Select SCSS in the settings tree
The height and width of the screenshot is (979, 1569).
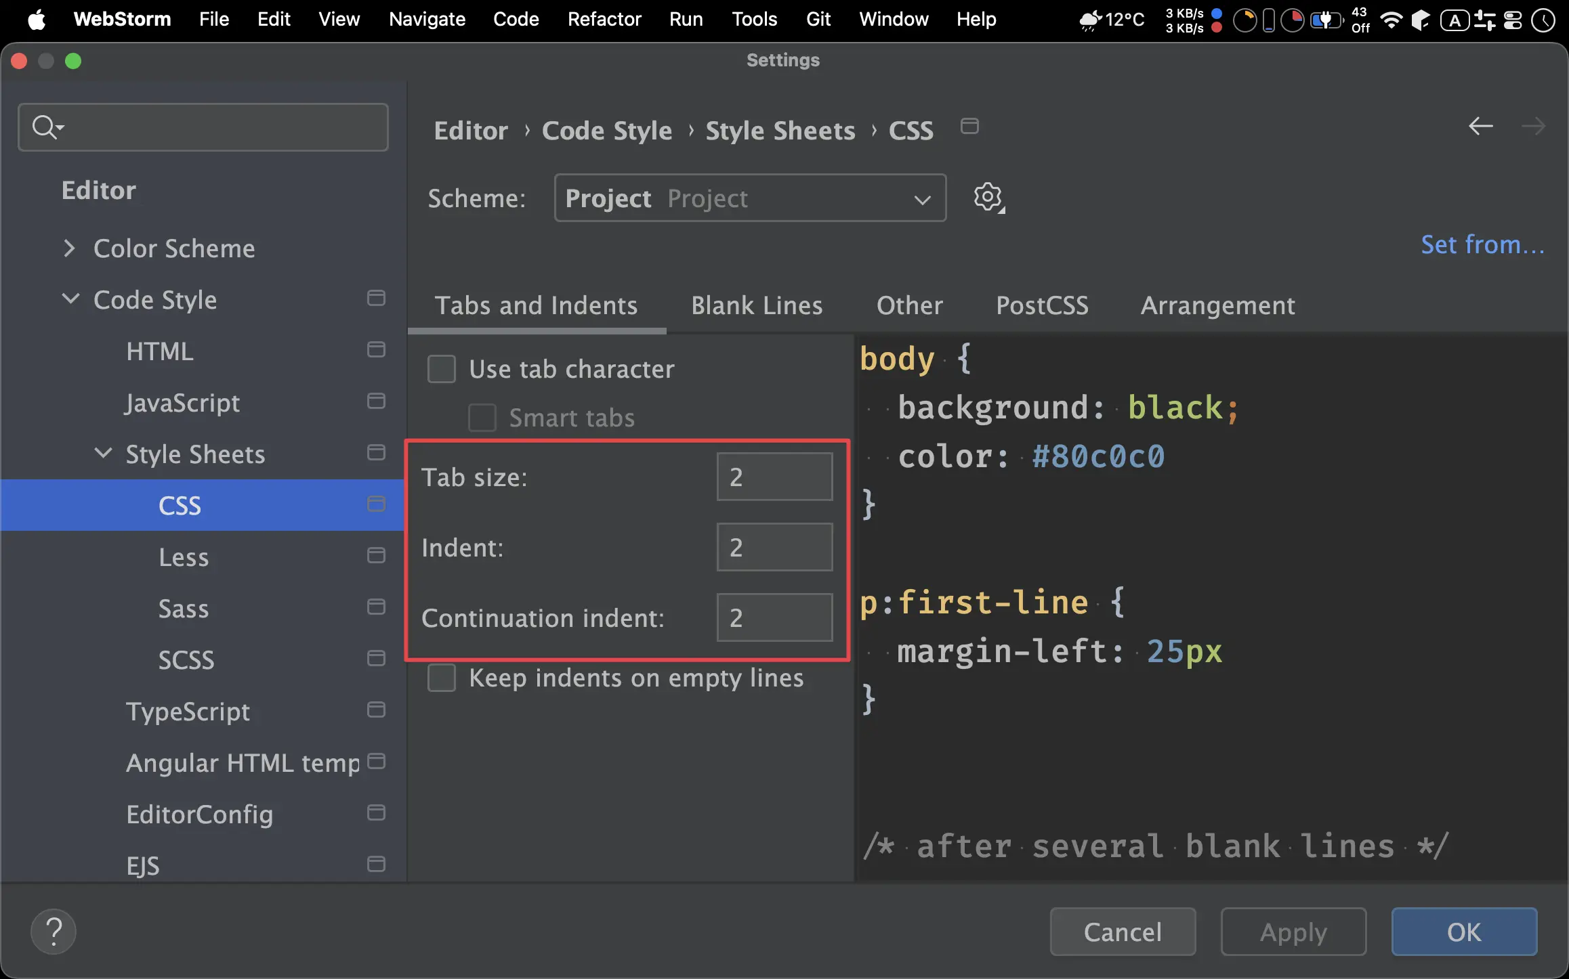[186, 659]
